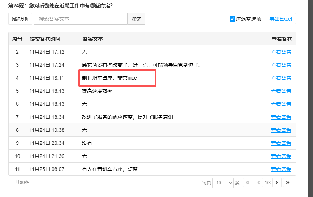Click the 导出Excel button
Image resolution: width=313 pixels, height=197 pixels.
point(280,19)
